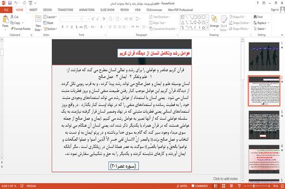The height and width of the screenshot is (189, 285).
Task: Open the REVIEW tab
Action: (x=124, y=10)
